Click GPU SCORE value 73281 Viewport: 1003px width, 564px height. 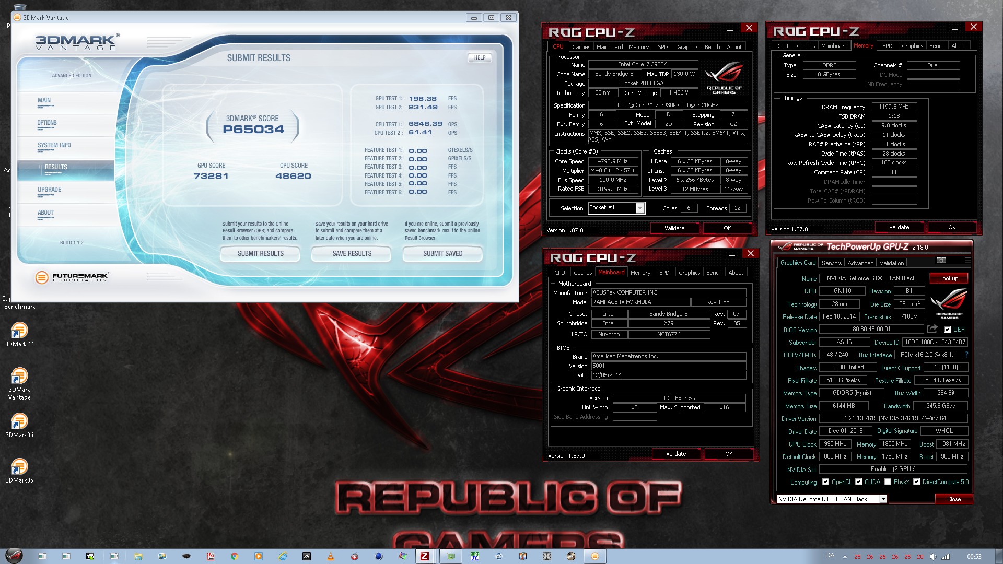click(x=211, y=176)
